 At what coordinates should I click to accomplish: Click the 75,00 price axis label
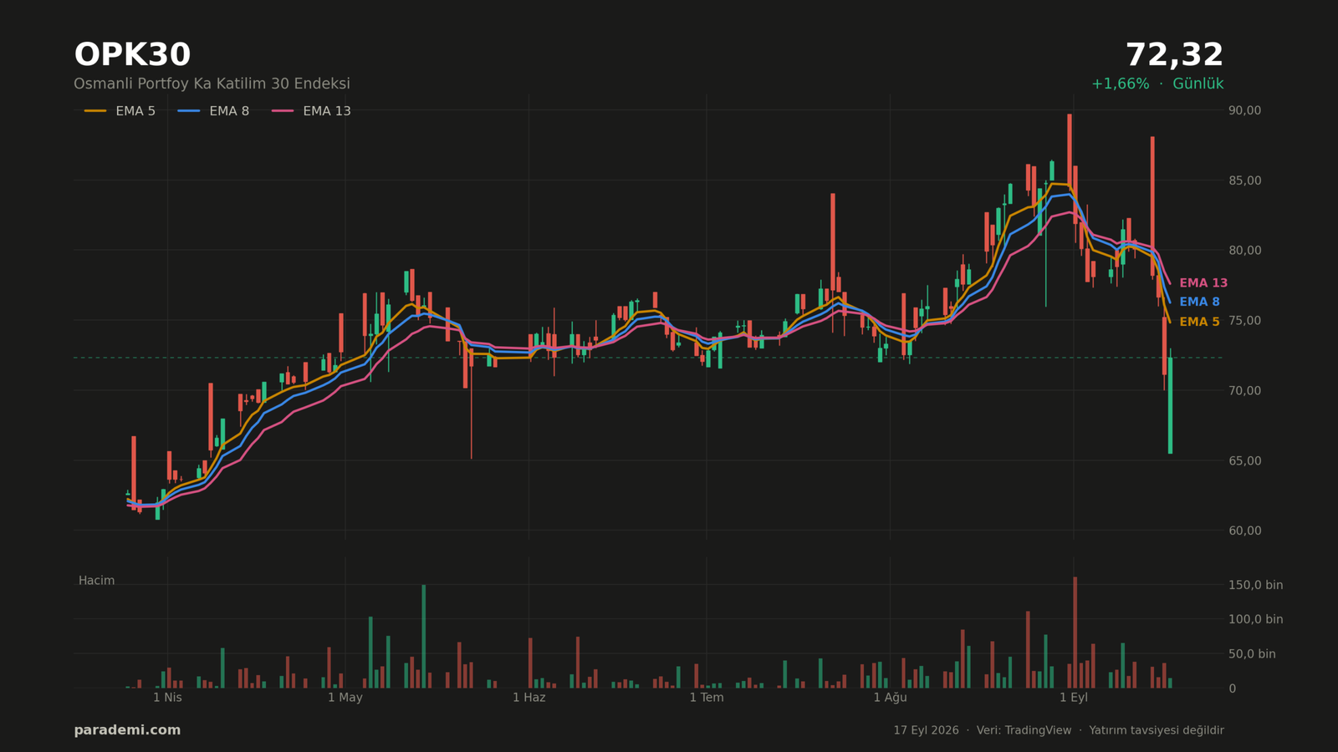[1244, 321]
